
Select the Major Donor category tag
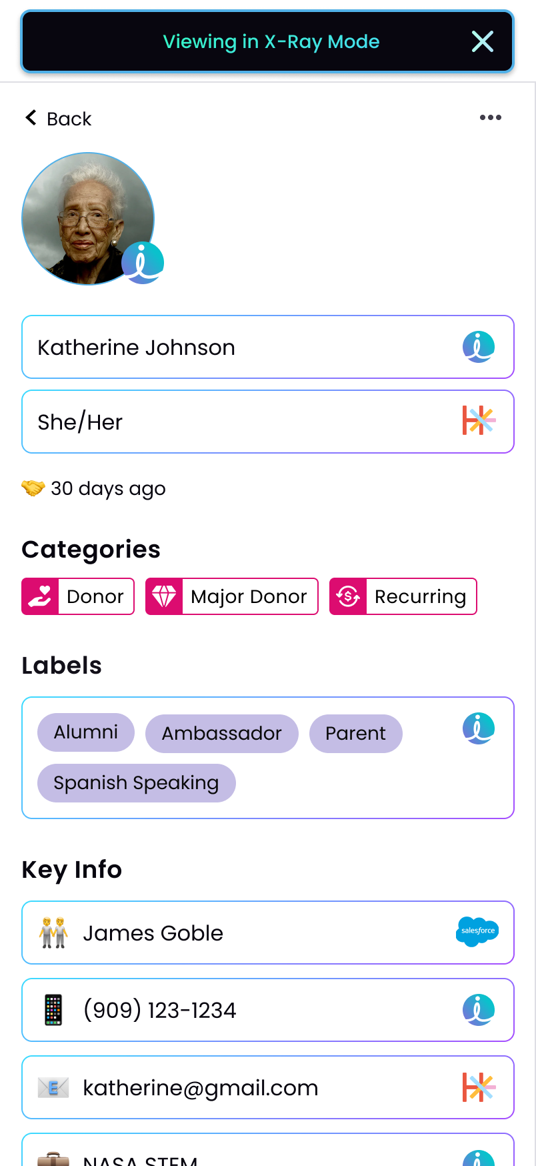[x=232, y=596]
